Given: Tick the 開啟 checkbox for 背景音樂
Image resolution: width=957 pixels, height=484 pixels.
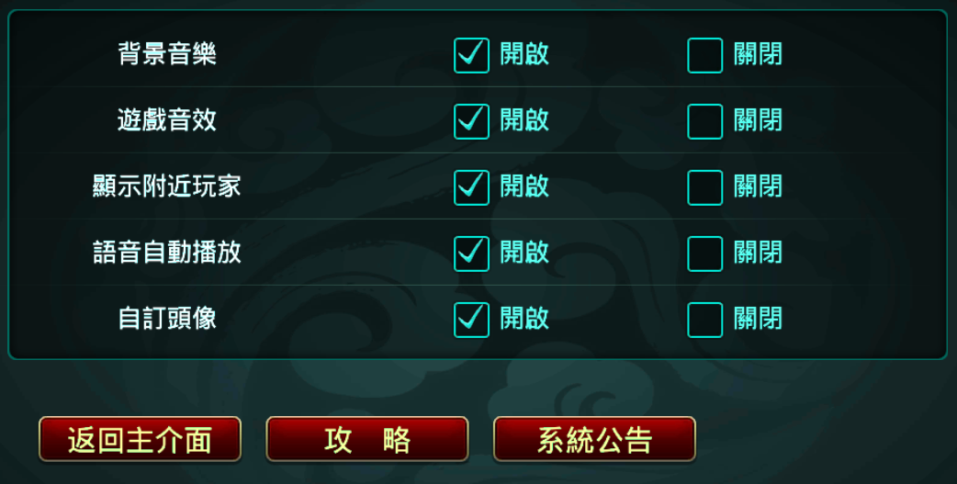Looking at the screenshot, I should 471,55.
